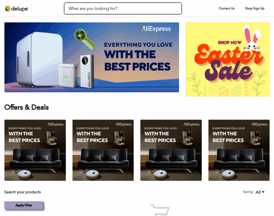Open the Contact Us page
Image resolution: width=274 pixels, height=216 pixels.
[226, 8]
